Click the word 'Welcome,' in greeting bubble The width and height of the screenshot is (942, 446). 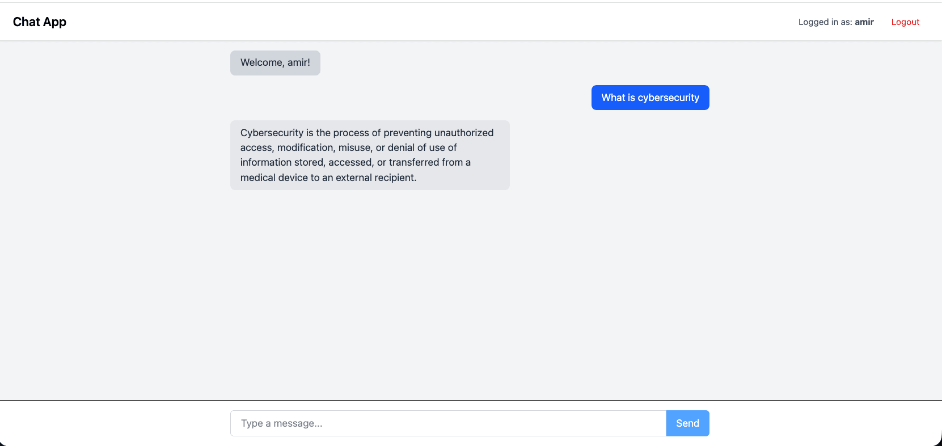[262, 62]
